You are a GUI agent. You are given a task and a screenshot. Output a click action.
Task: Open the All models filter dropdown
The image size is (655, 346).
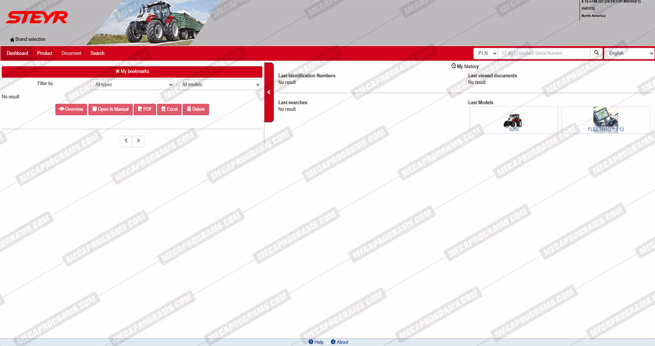coord(220,85)
